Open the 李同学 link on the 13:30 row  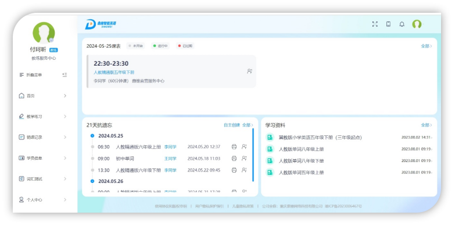[170, 170]
